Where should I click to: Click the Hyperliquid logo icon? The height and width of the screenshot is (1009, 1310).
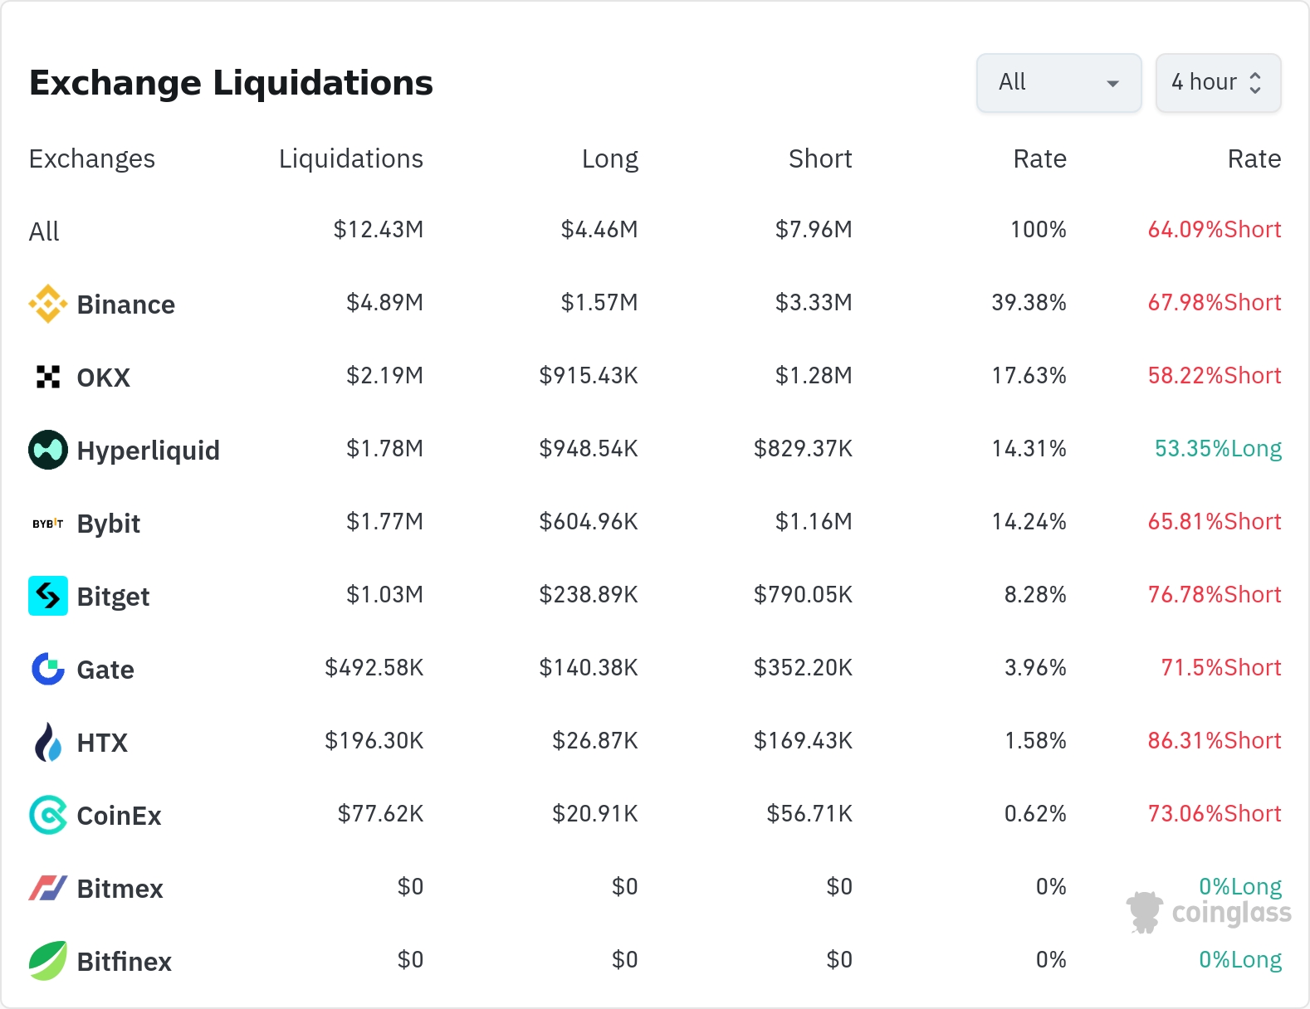tap(47, 450)
